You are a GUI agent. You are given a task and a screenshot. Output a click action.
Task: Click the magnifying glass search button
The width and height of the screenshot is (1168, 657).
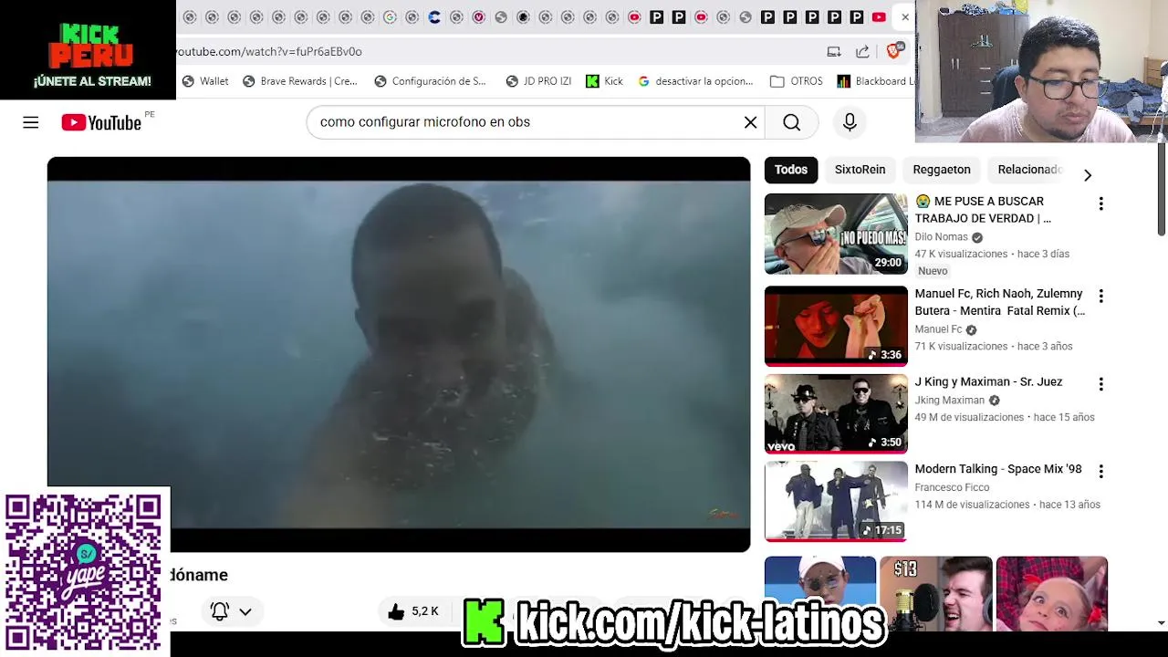[791, 122]
